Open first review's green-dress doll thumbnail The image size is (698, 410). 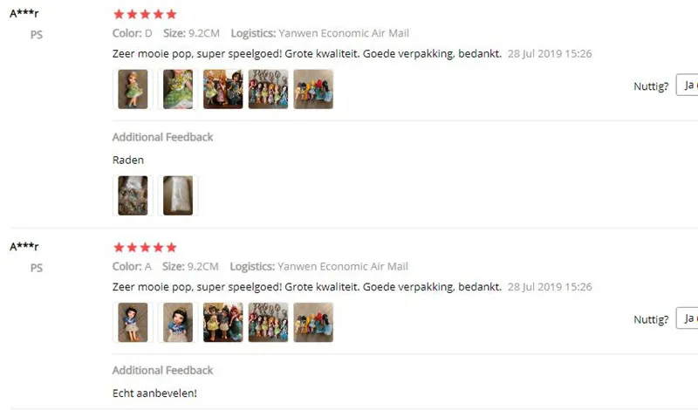133,89
